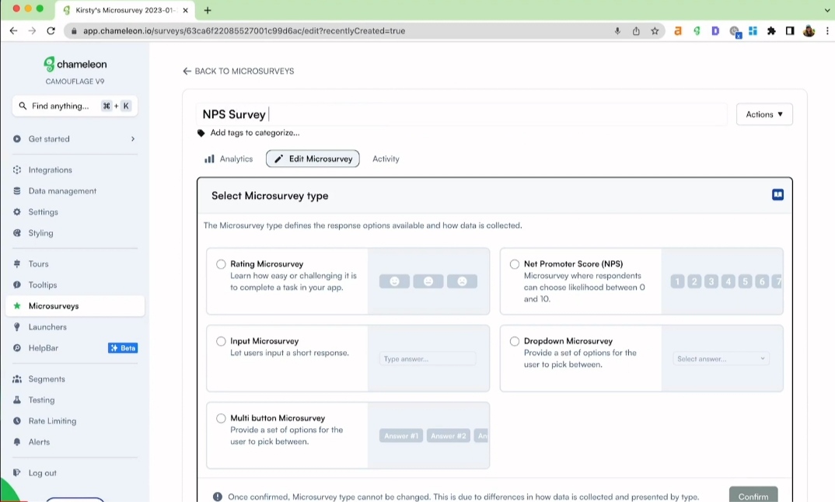Click the Data management database icon
835x502 pixels.
click(x=17, y=190)
